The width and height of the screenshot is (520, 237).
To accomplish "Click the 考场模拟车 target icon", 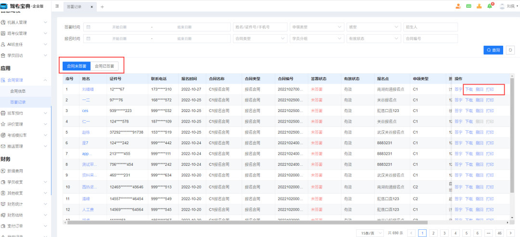I will 3,135.
